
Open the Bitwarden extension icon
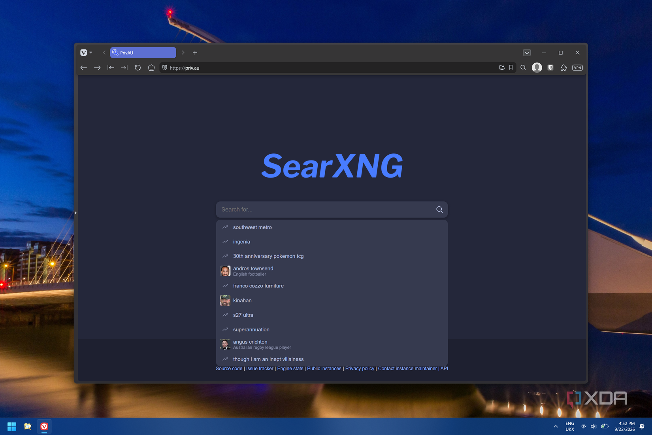pyautogui.click(x=550, y=68)
